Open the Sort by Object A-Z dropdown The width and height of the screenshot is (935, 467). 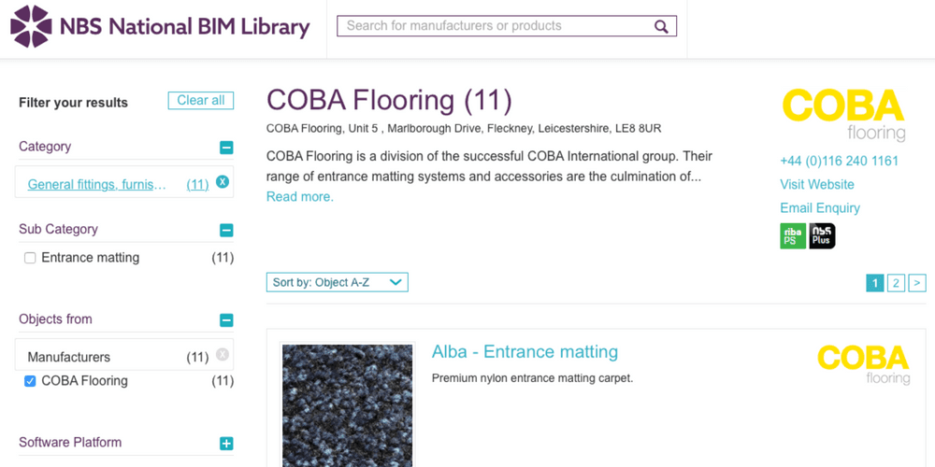337,282
